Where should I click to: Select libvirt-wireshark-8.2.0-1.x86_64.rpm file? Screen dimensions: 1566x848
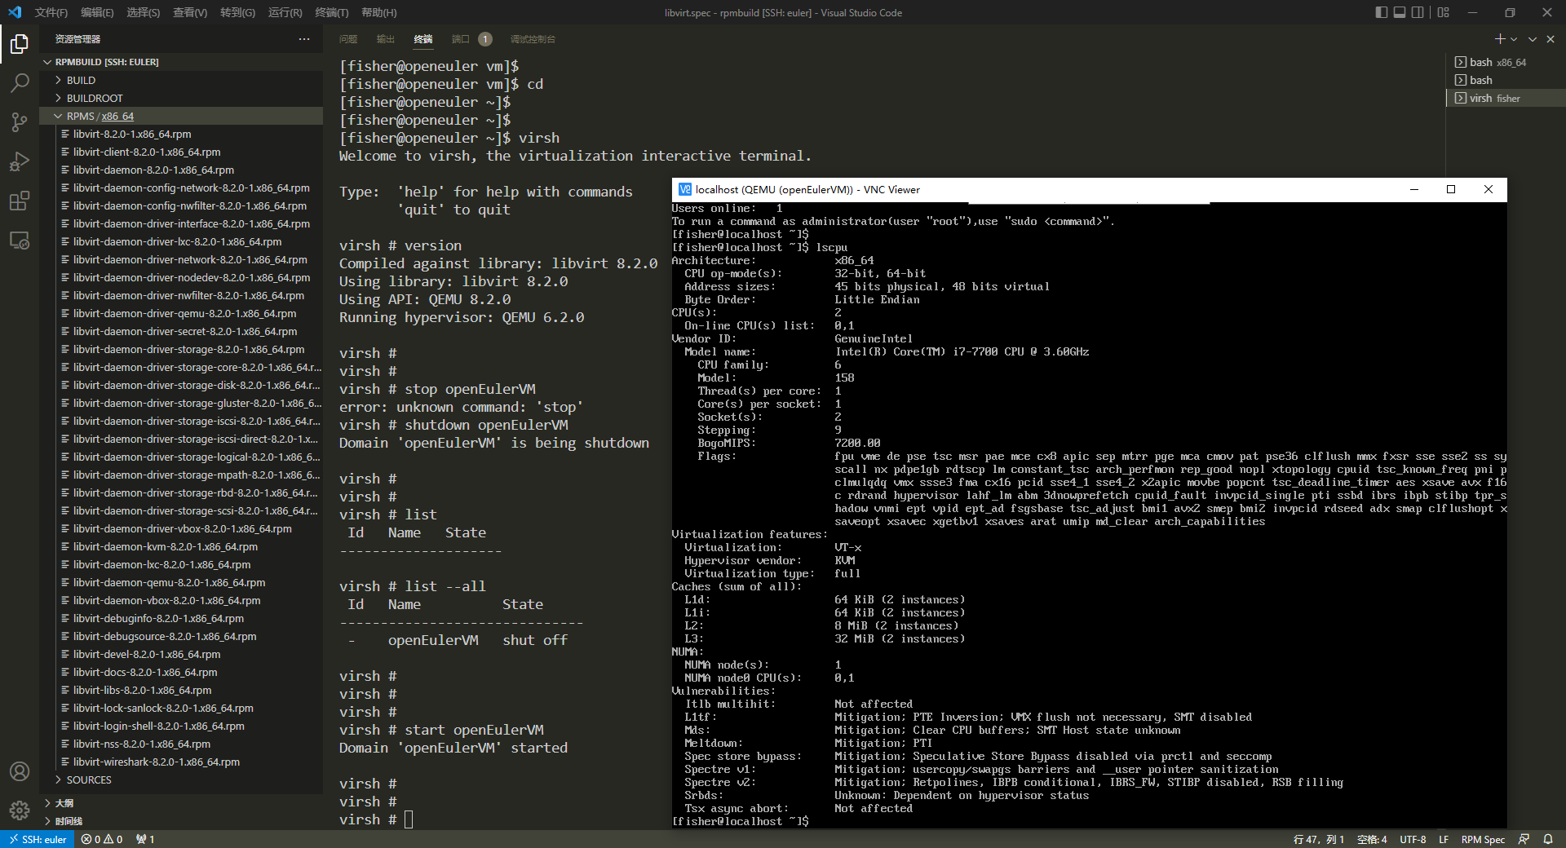[181, 762]
